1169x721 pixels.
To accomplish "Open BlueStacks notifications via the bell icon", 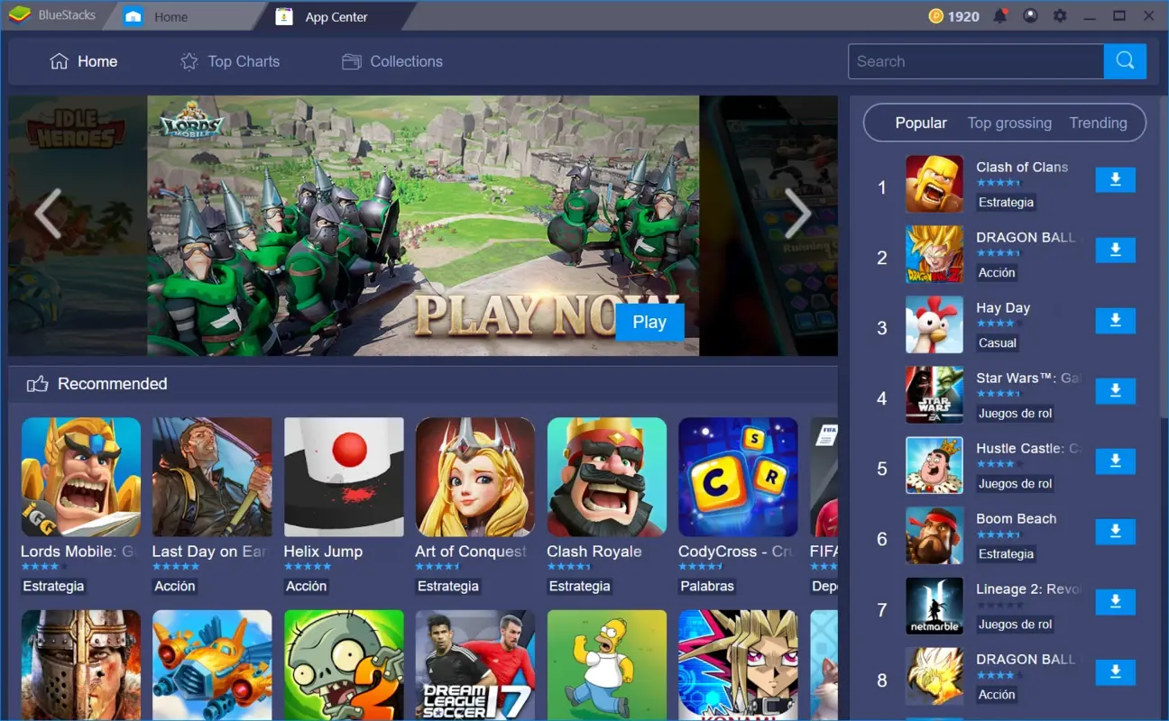I will [1000, 15].
